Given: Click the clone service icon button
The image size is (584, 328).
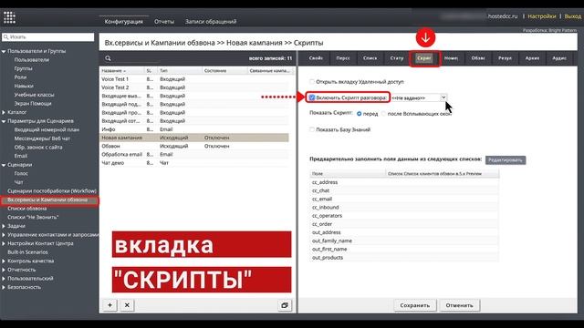Looking at the screenshot, I should 285,305.
